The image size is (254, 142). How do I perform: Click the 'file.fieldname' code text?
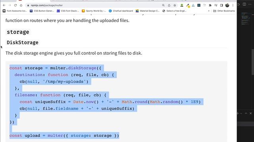60,109
